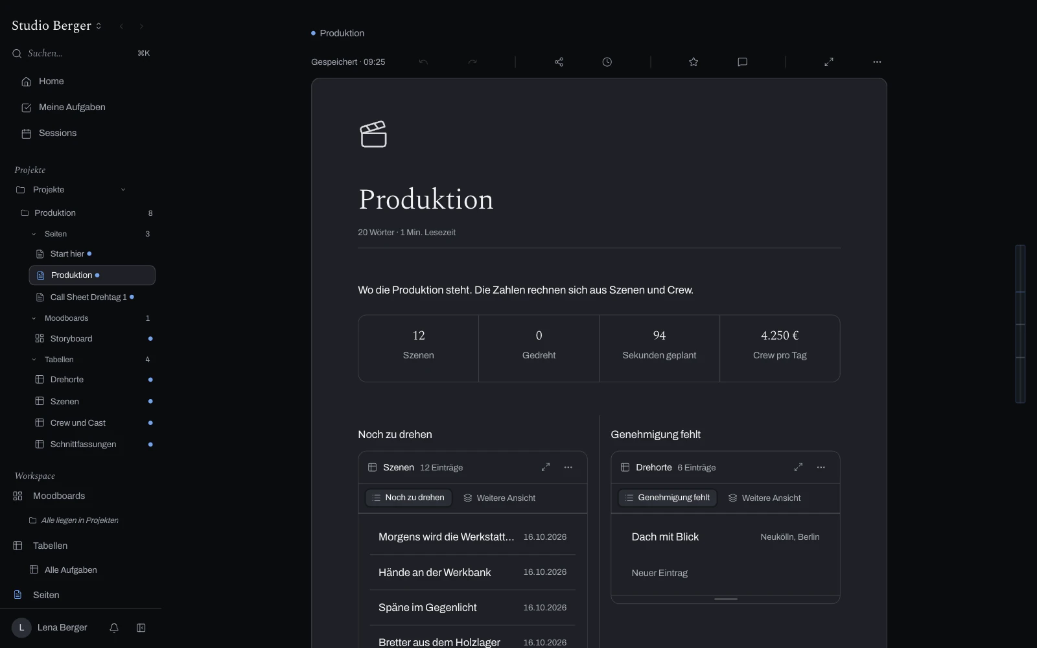This screenshot has height=648, width=1037.
Task: Open the Call Sheet Drehtag 1 page
Action: point(92,297)
